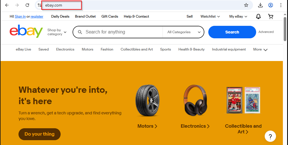Screen dimensions: 288x145
Task: Open the All Categories dropdown
Action: pyautogui.click(x=184, y=32)
